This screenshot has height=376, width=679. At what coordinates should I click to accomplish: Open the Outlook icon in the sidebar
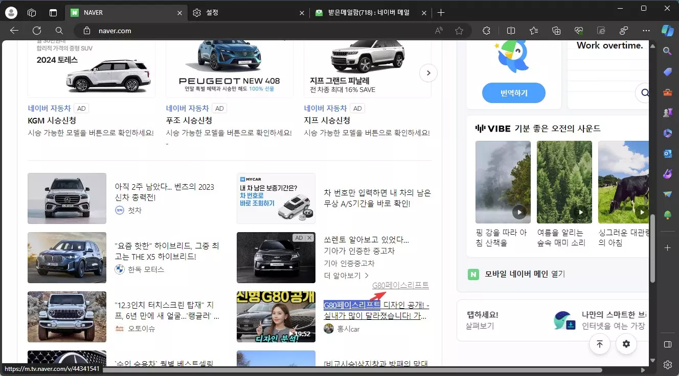668,154
